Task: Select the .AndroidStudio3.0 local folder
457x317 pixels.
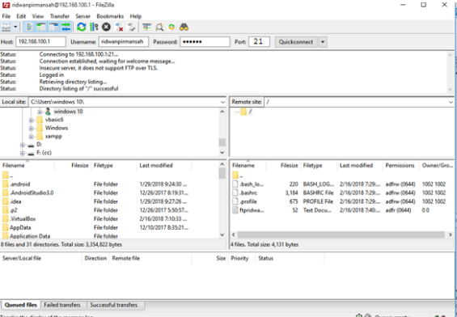Action: [x=32, y=192]
